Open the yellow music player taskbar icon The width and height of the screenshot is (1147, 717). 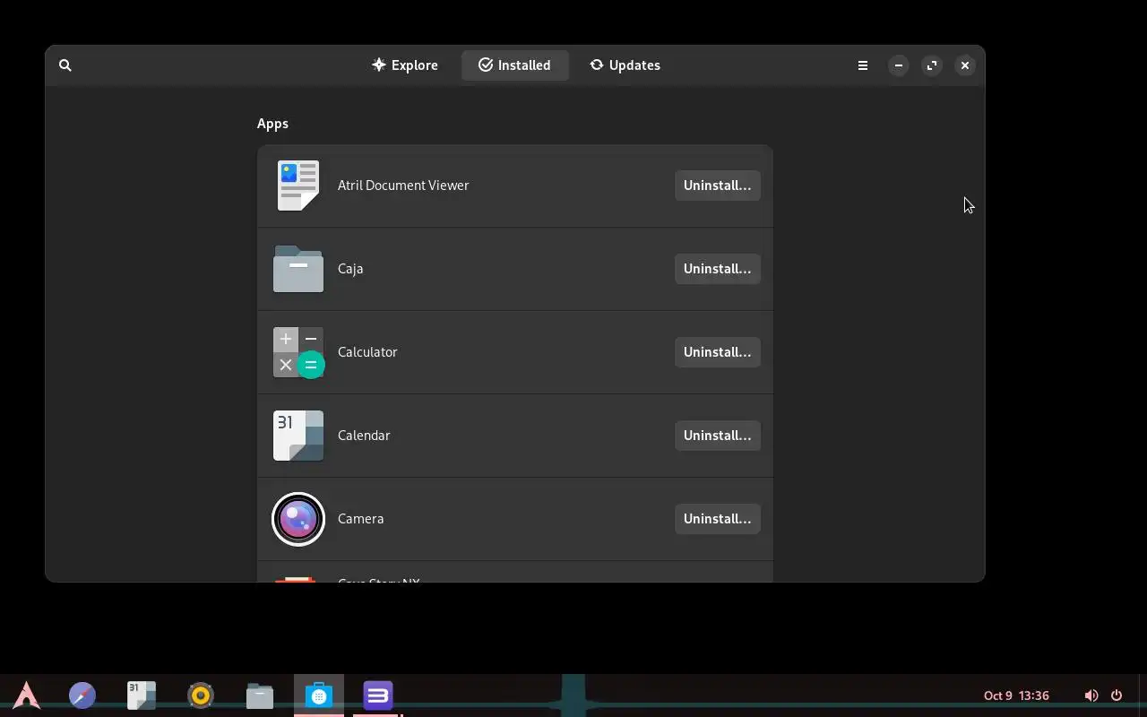point(201,695)
